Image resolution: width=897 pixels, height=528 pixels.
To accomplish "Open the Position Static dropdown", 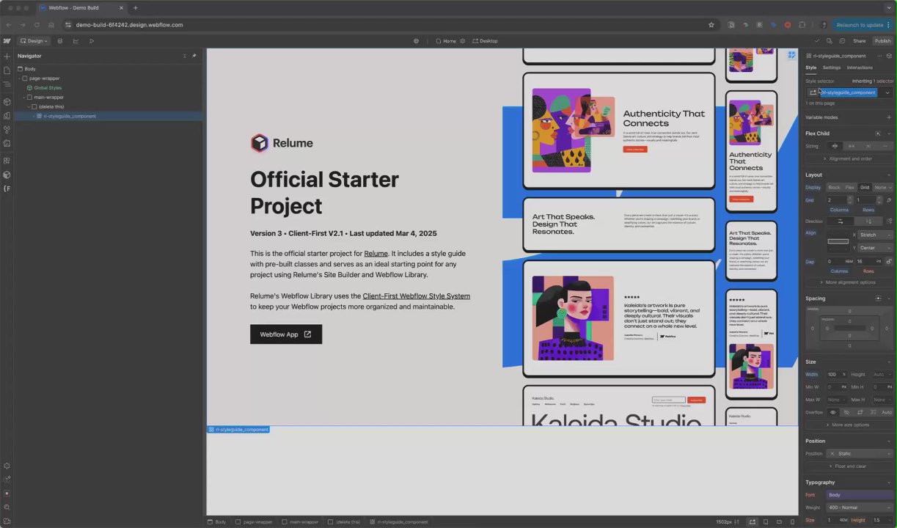I will (860, 453).
